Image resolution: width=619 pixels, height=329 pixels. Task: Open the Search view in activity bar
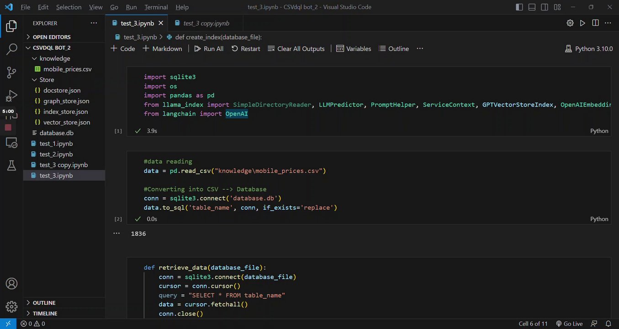point(11,49)
